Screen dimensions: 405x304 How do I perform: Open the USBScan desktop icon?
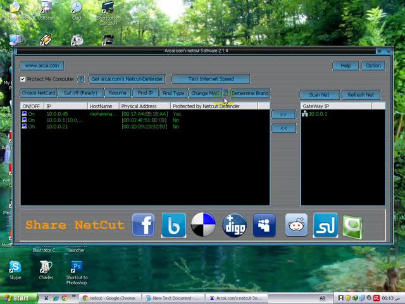pos(46,10)
